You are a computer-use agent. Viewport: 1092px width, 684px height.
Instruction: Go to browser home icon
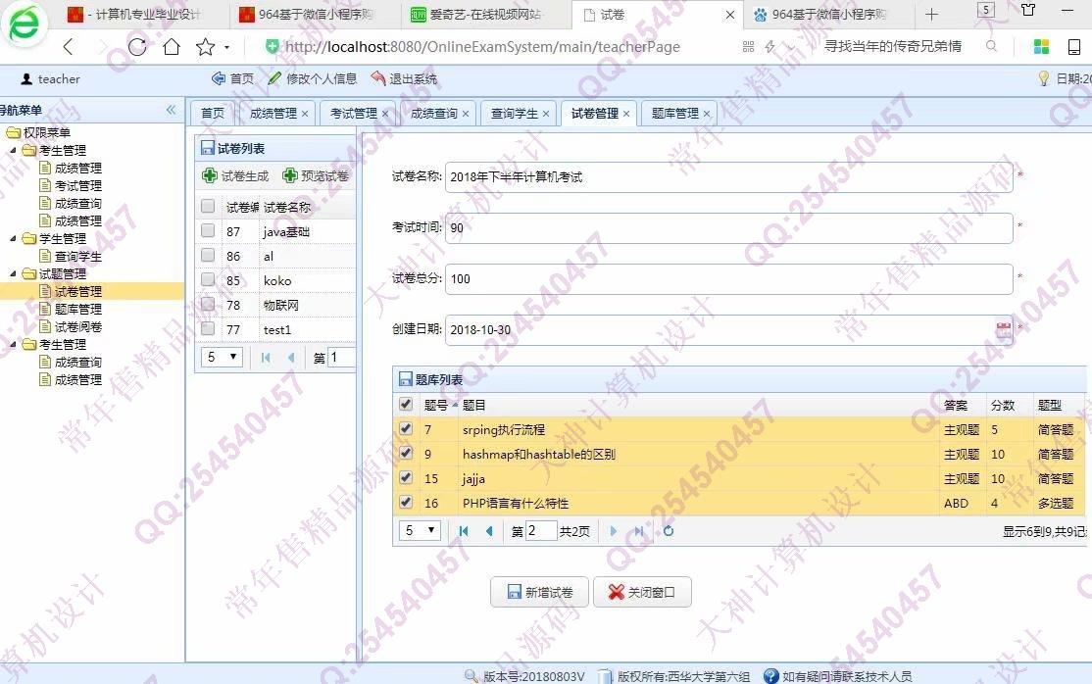point(172,47)
